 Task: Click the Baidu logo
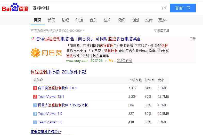click(15, 7)
